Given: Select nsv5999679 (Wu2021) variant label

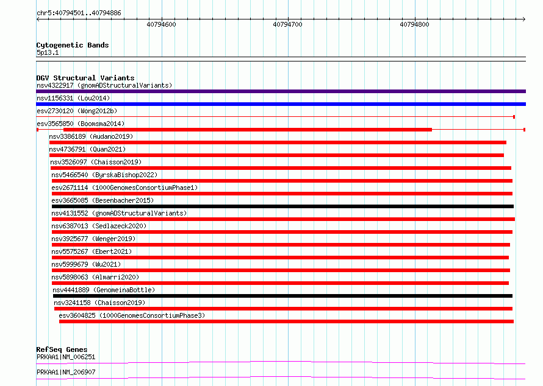Looking at the screenshot, I should [x=86, y=264].
